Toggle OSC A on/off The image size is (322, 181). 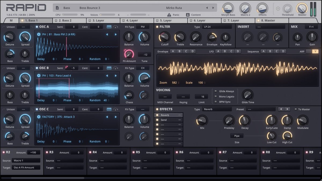(37, 27)
